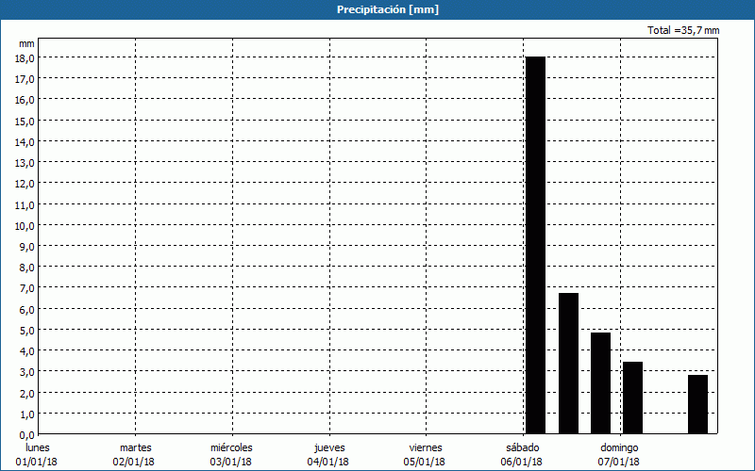Select the martes 02/01/18 axis label
Image resolution: width=755 pixels, height=471 pixels.
click(x=134, y=454)
